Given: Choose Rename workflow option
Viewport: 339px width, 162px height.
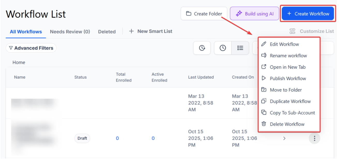Looking at the screenshot, I should [288, 56].
